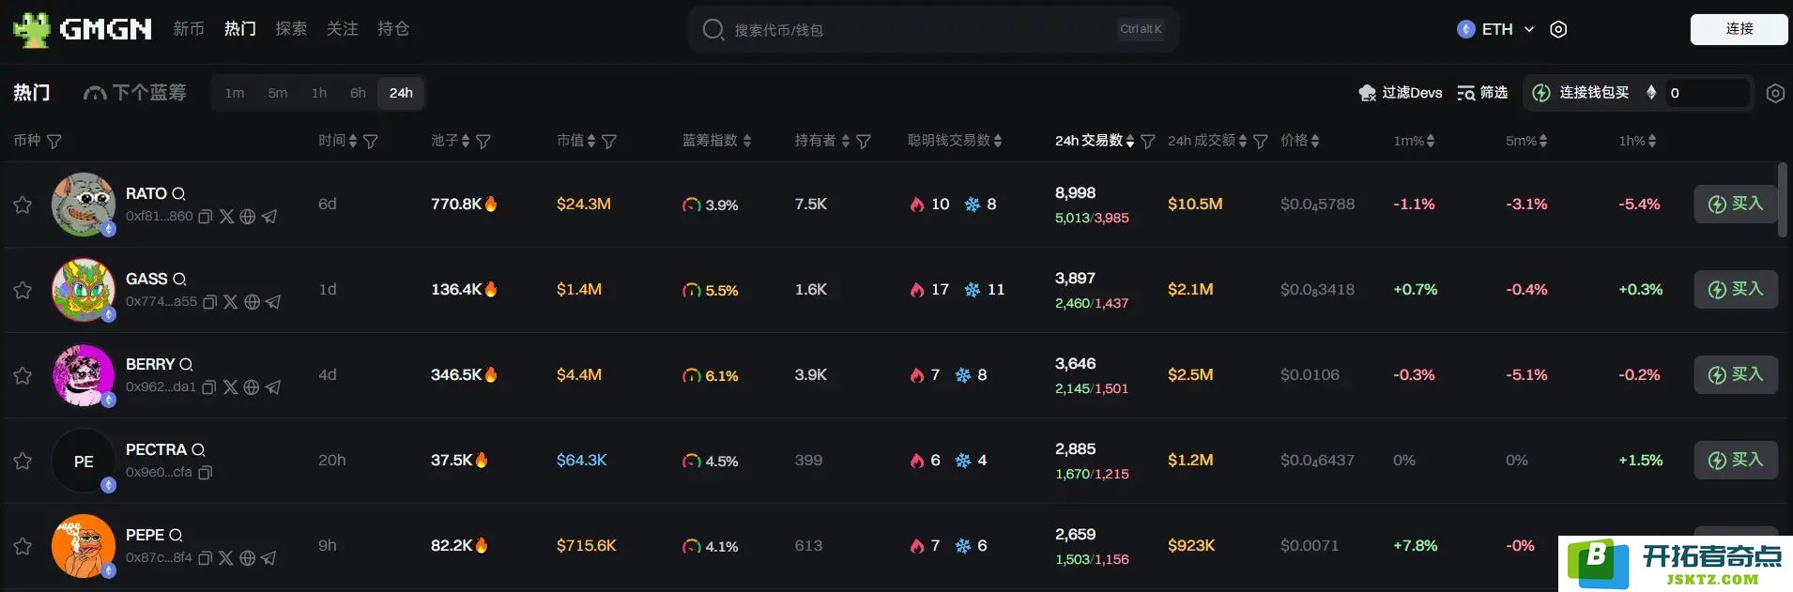Sort by 池子 column arrows
Screen dimensions: 1793x592
(465, 142)
